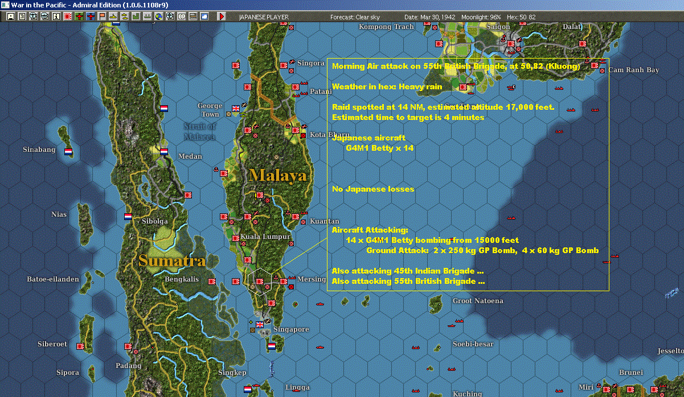Click 'Aircraft Attacking:' heading in report

[x=370, y=230]
